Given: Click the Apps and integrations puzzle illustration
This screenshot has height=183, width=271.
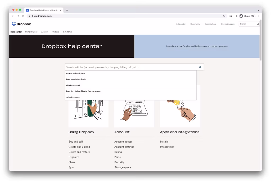Looking at the screenshot, I should [x=180, y=113].
